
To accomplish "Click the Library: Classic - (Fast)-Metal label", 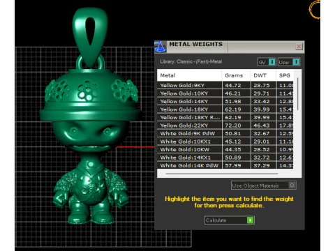I will pos(191,61).
